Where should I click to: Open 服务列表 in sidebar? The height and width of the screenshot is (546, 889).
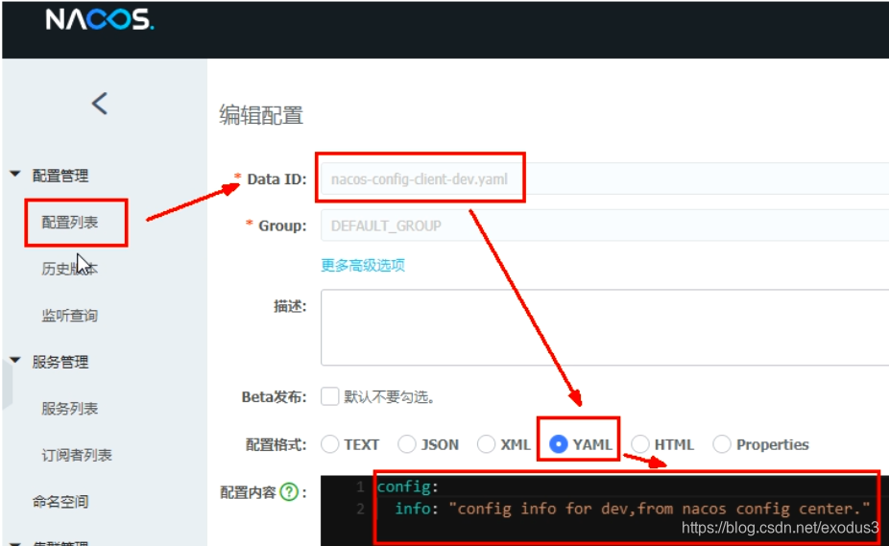coord(70,408)
